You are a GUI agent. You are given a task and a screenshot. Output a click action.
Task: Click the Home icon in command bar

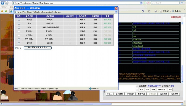coord(143,11)
